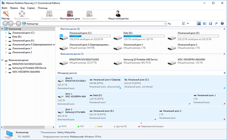This screenshot has width=227, height=140.
Task: Click the refresh icon beside address bar
Action: (169, 24)
